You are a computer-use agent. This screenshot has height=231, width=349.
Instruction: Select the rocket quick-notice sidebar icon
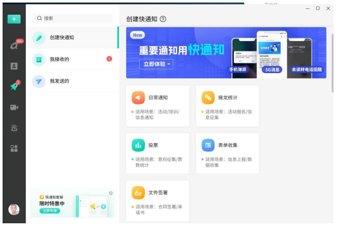[14, 86]
